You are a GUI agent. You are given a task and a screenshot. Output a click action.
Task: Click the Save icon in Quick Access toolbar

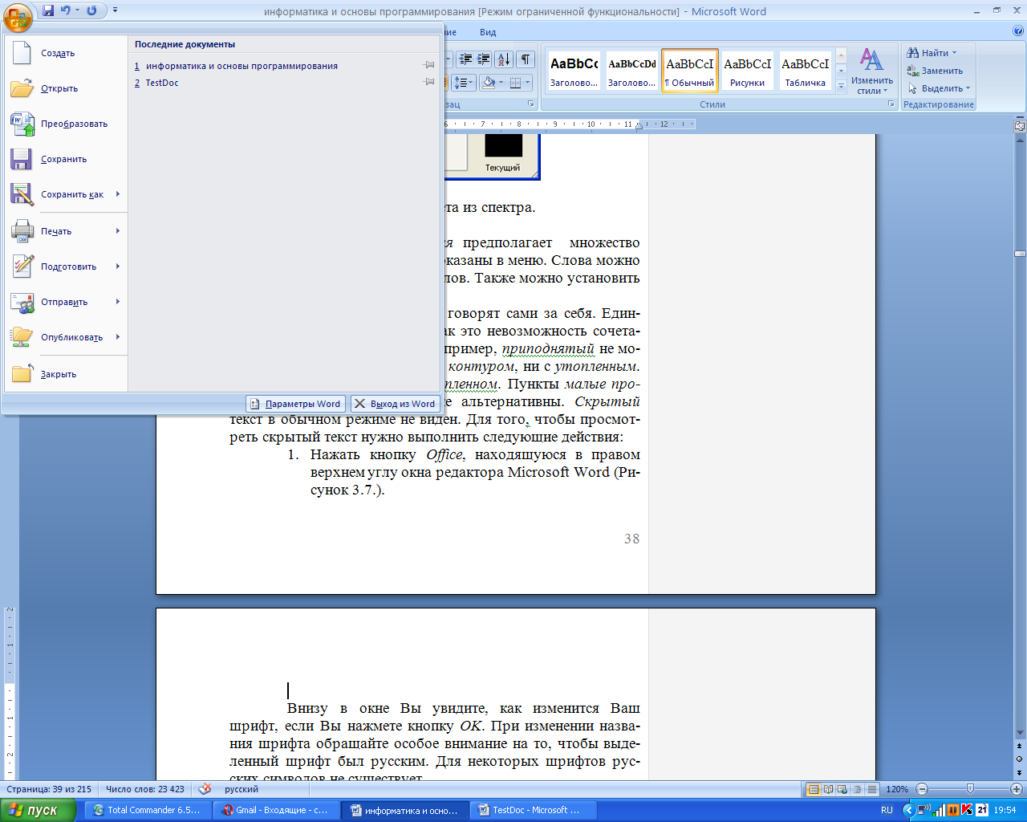pos(48,10)
